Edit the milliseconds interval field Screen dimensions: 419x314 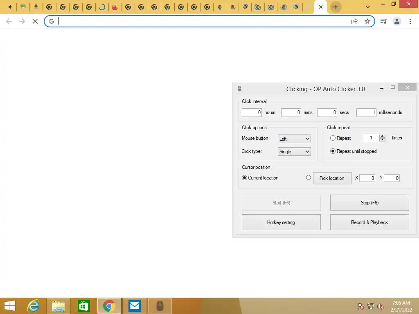pos(366,112)
